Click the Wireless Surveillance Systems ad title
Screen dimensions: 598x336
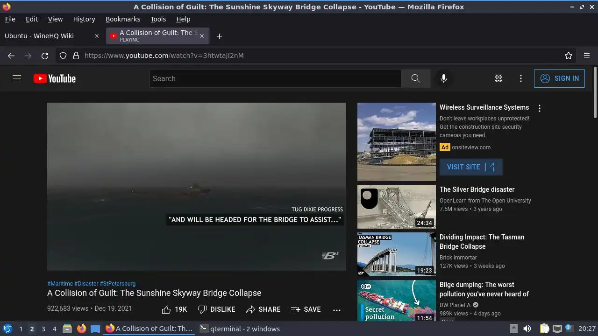click(484, 107)
